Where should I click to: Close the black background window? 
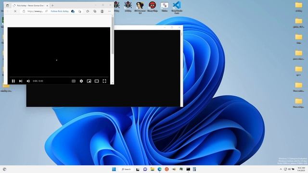(x=179, y=27)
